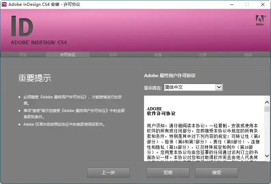The image size is (271, 184).
Task: Minimize the installer window
Action: pos(232,4)
